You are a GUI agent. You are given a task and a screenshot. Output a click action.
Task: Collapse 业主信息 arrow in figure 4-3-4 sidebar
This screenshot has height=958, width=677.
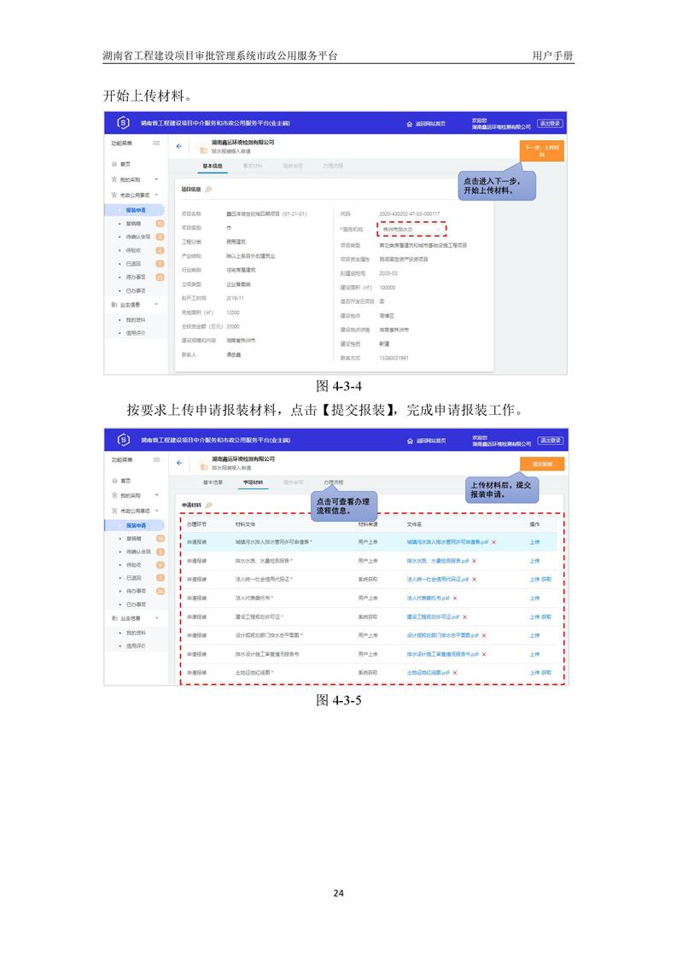[156, 304]
